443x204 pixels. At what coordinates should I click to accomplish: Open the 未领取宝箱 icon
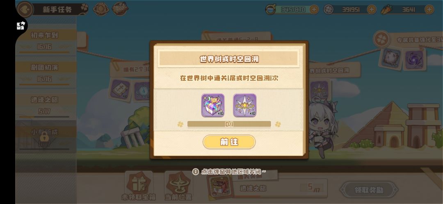pos(139,186)
